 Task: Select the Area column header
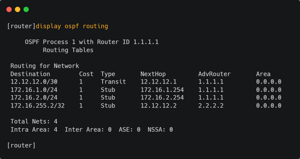pyautogui.click(x=263, y=74)
